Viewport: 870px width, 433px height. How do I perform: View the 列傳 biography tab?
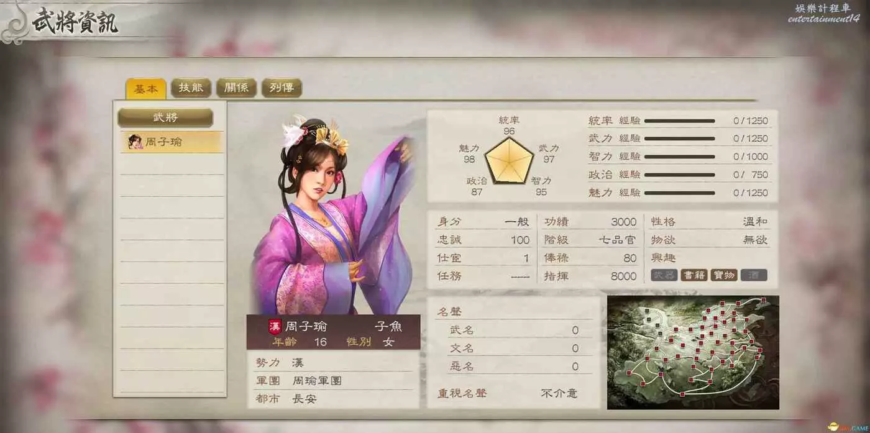tap(282, 88)
